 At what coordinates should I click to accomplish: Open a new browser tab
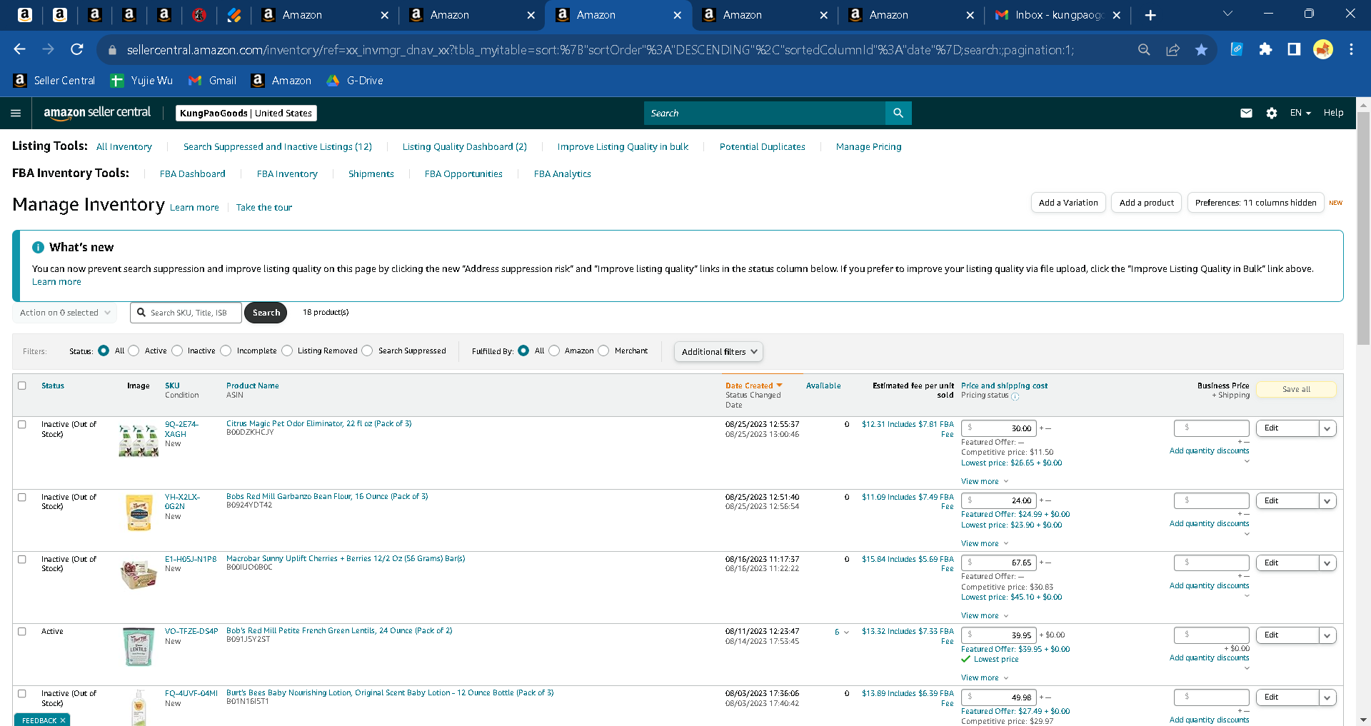coord(1150,15)
